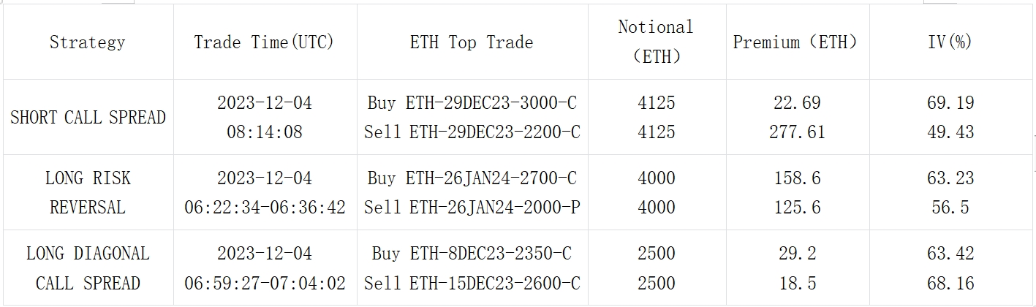Click the SHORT CALL SPREAD strategy cell
Viewport: 1036px width, 307px height.
88,117
